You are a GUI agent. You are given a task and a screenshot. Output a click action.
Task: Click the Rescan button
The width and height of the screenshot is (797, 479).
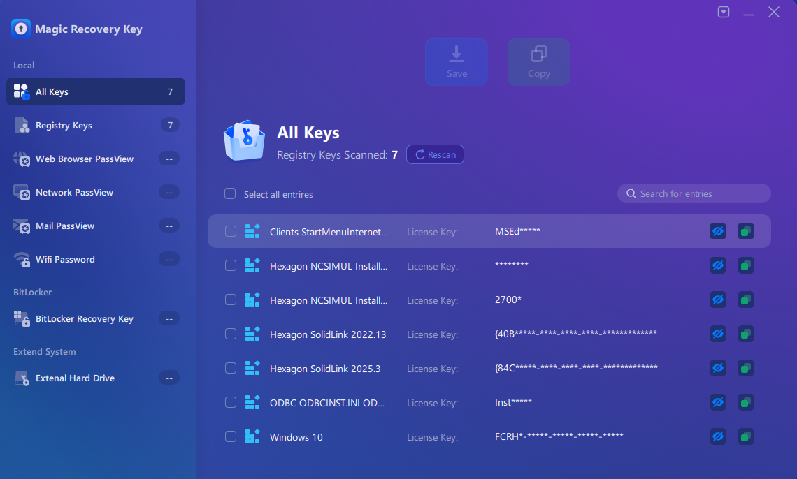click(435, 155)
